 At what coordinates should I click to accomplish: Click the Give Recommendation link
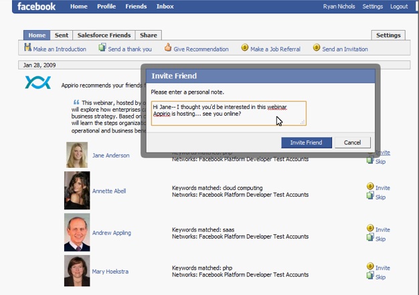201,49
